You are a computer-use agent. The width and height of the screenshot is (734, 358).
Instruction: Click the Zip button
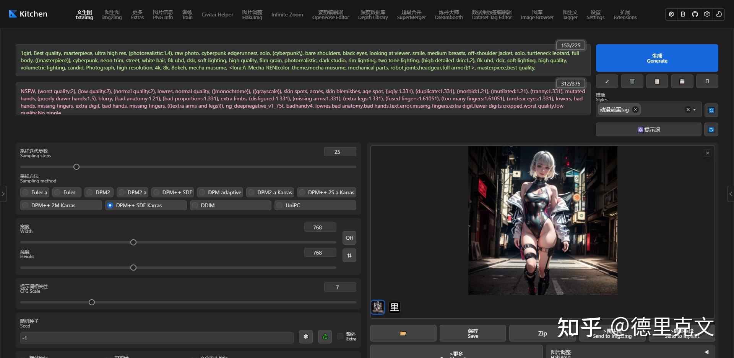pyautogui.click(x=542, y=333)
